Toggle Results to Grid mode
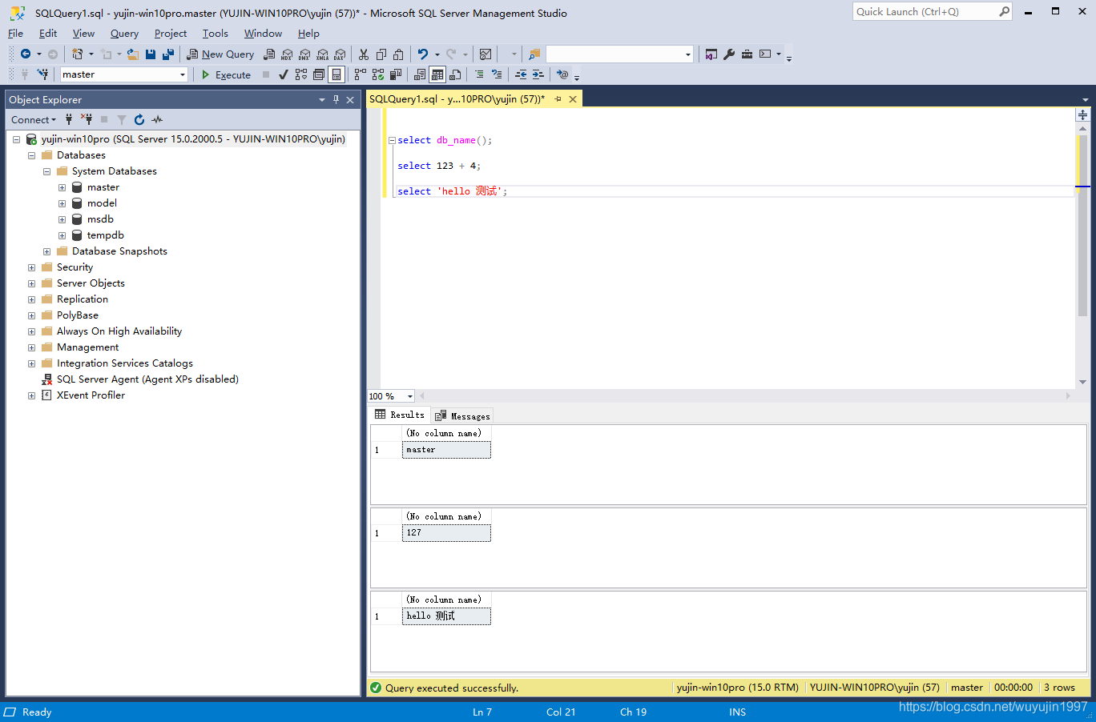 (x=437, y=74)
